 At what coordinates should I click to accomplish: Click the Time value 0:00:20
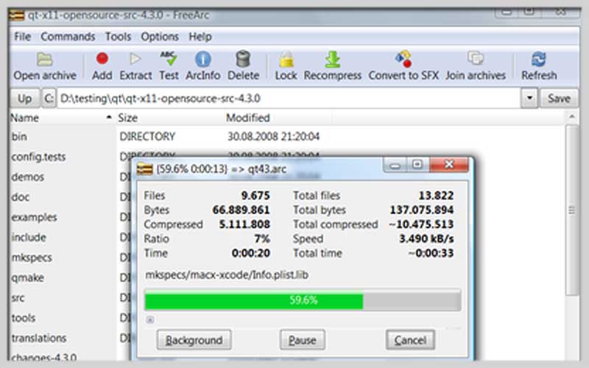[x=251, y=253]
